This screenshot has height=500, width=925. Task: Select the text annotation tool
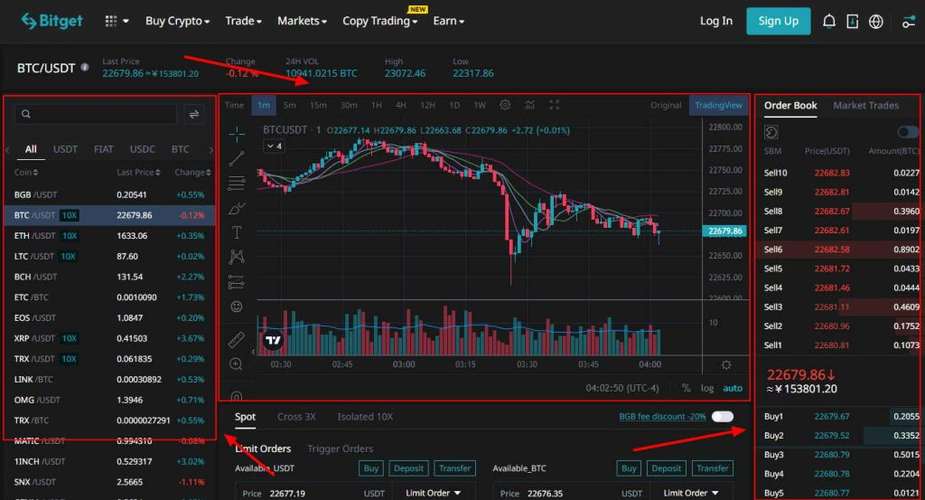click(x=237, y=232)
